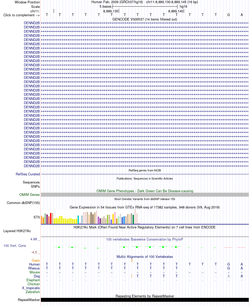Select the Chicken alignment row label
This screenshot has height=306, width=249.
(34, 284)
